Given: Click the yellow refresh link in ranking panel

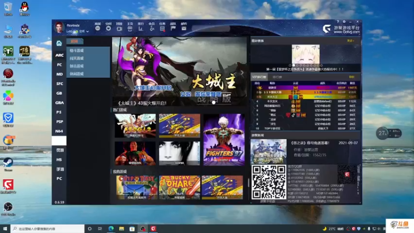Looking at the screenshot, I should [351, 77].
